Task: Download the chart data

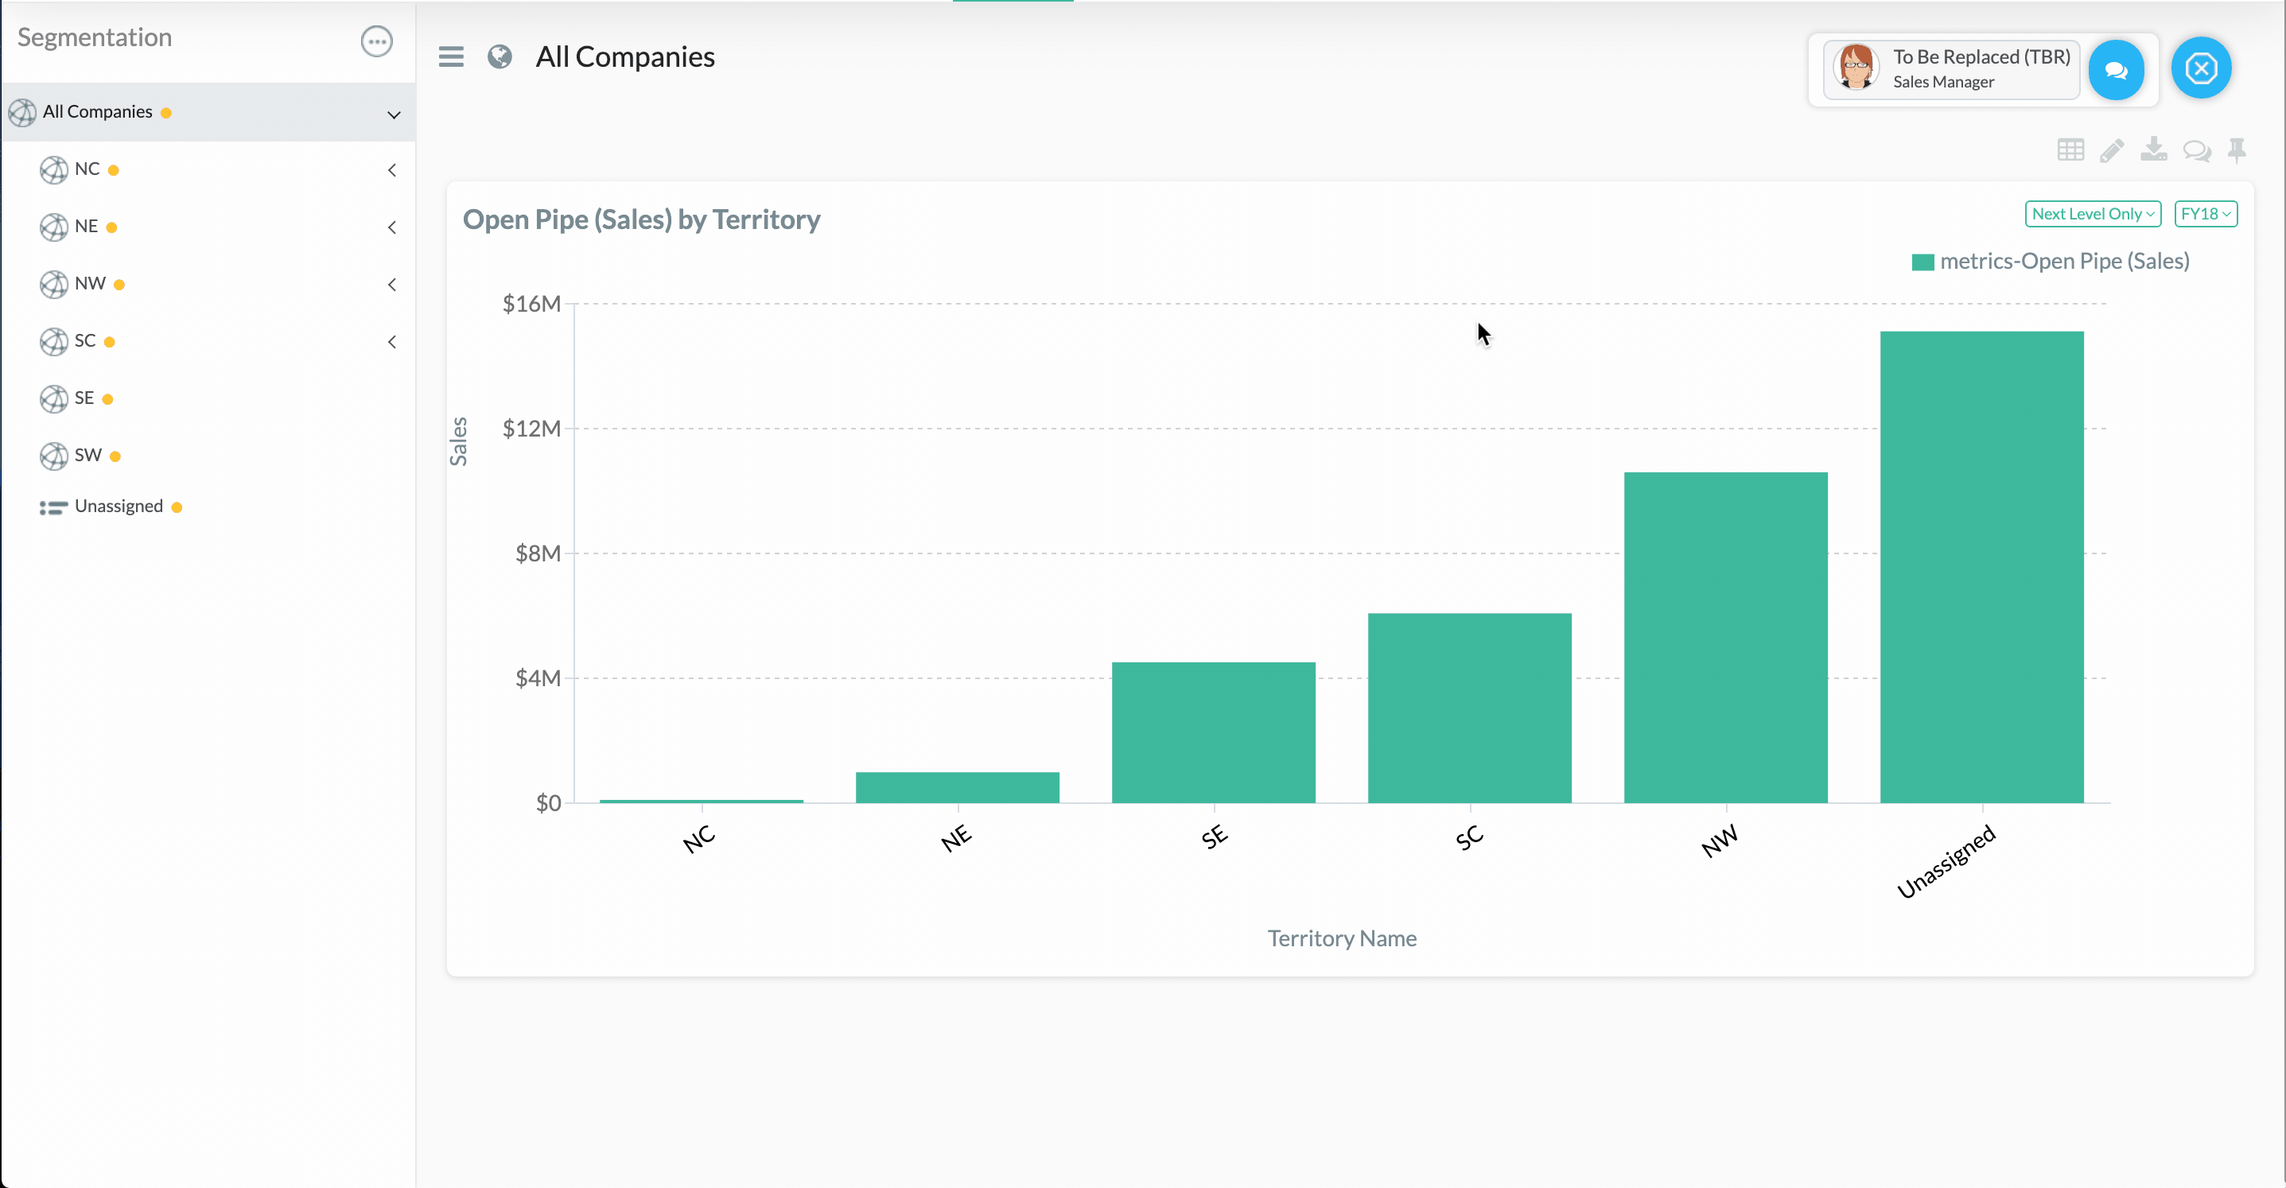Action: pyautogui.click(x=2153, y=150)
